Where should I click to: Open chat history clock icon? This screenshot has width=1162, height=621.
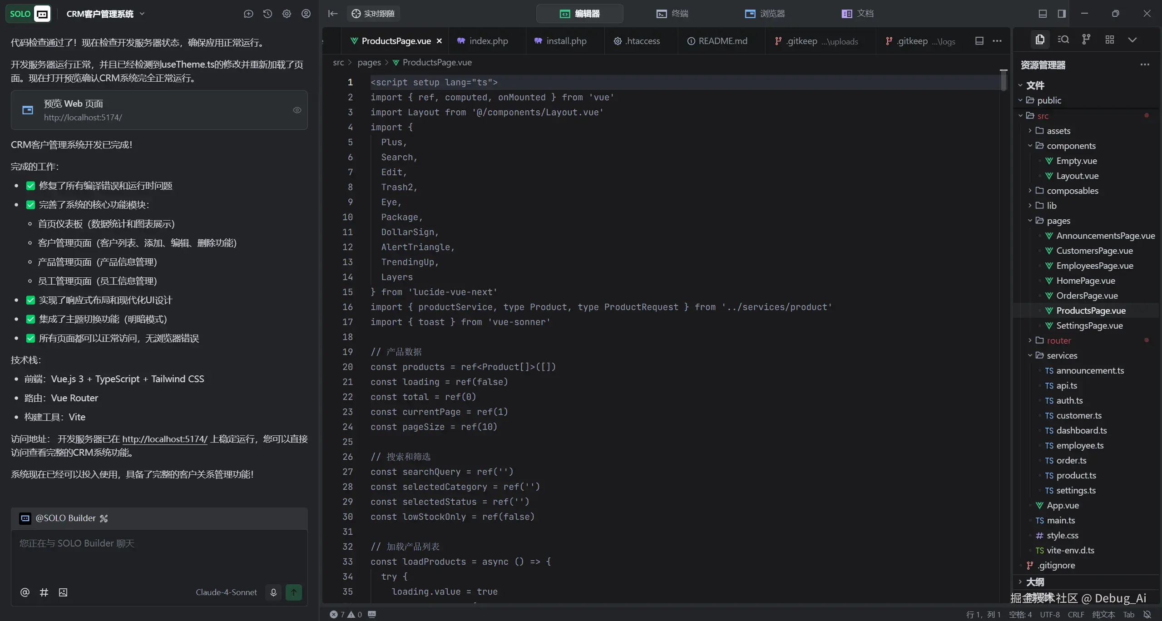pos(267,14)
